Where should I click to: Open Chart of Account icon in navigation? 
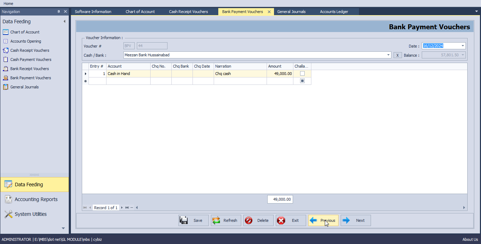point(5,32)
